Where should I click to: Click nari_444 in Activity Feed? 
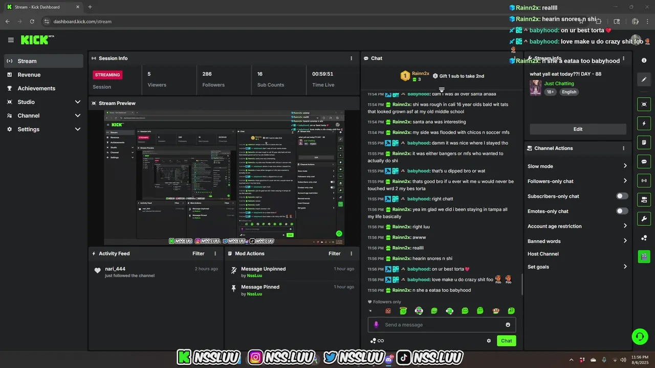tap(115, 269)
